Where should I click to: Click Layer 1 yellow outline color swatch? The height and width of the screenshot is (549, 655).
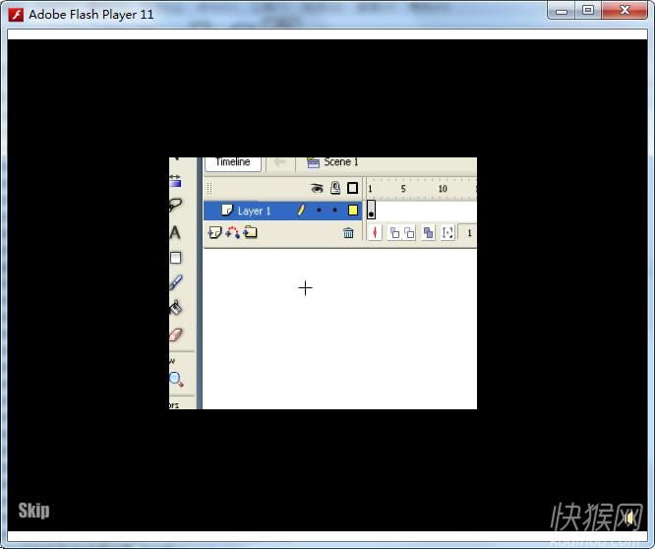pyautogui.click(x=352, y=211)
